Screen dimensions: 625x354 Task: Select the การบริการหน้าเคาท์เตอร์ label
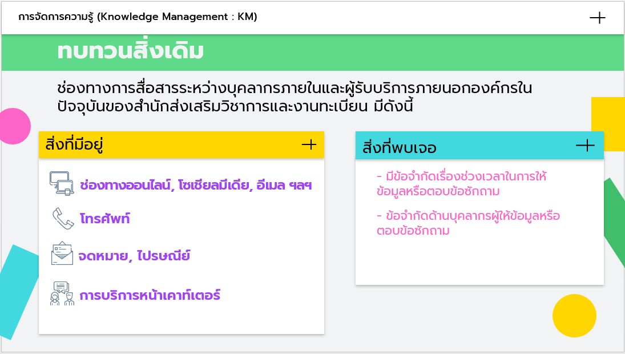pyautogui.click(x=150, y=295)
